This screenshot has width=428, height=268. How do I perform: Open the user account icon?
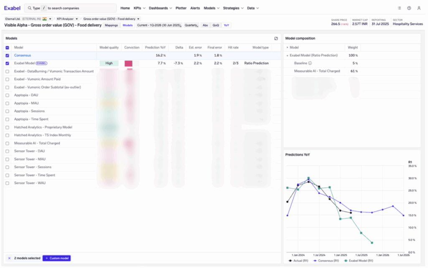419,8
